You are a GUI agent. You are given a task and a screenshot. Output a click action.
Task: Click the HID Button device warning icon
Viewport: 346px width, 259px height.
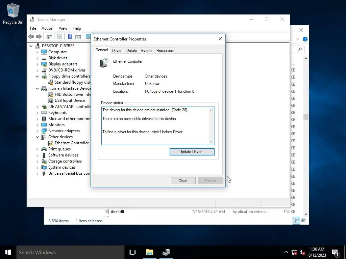point(51,94)
